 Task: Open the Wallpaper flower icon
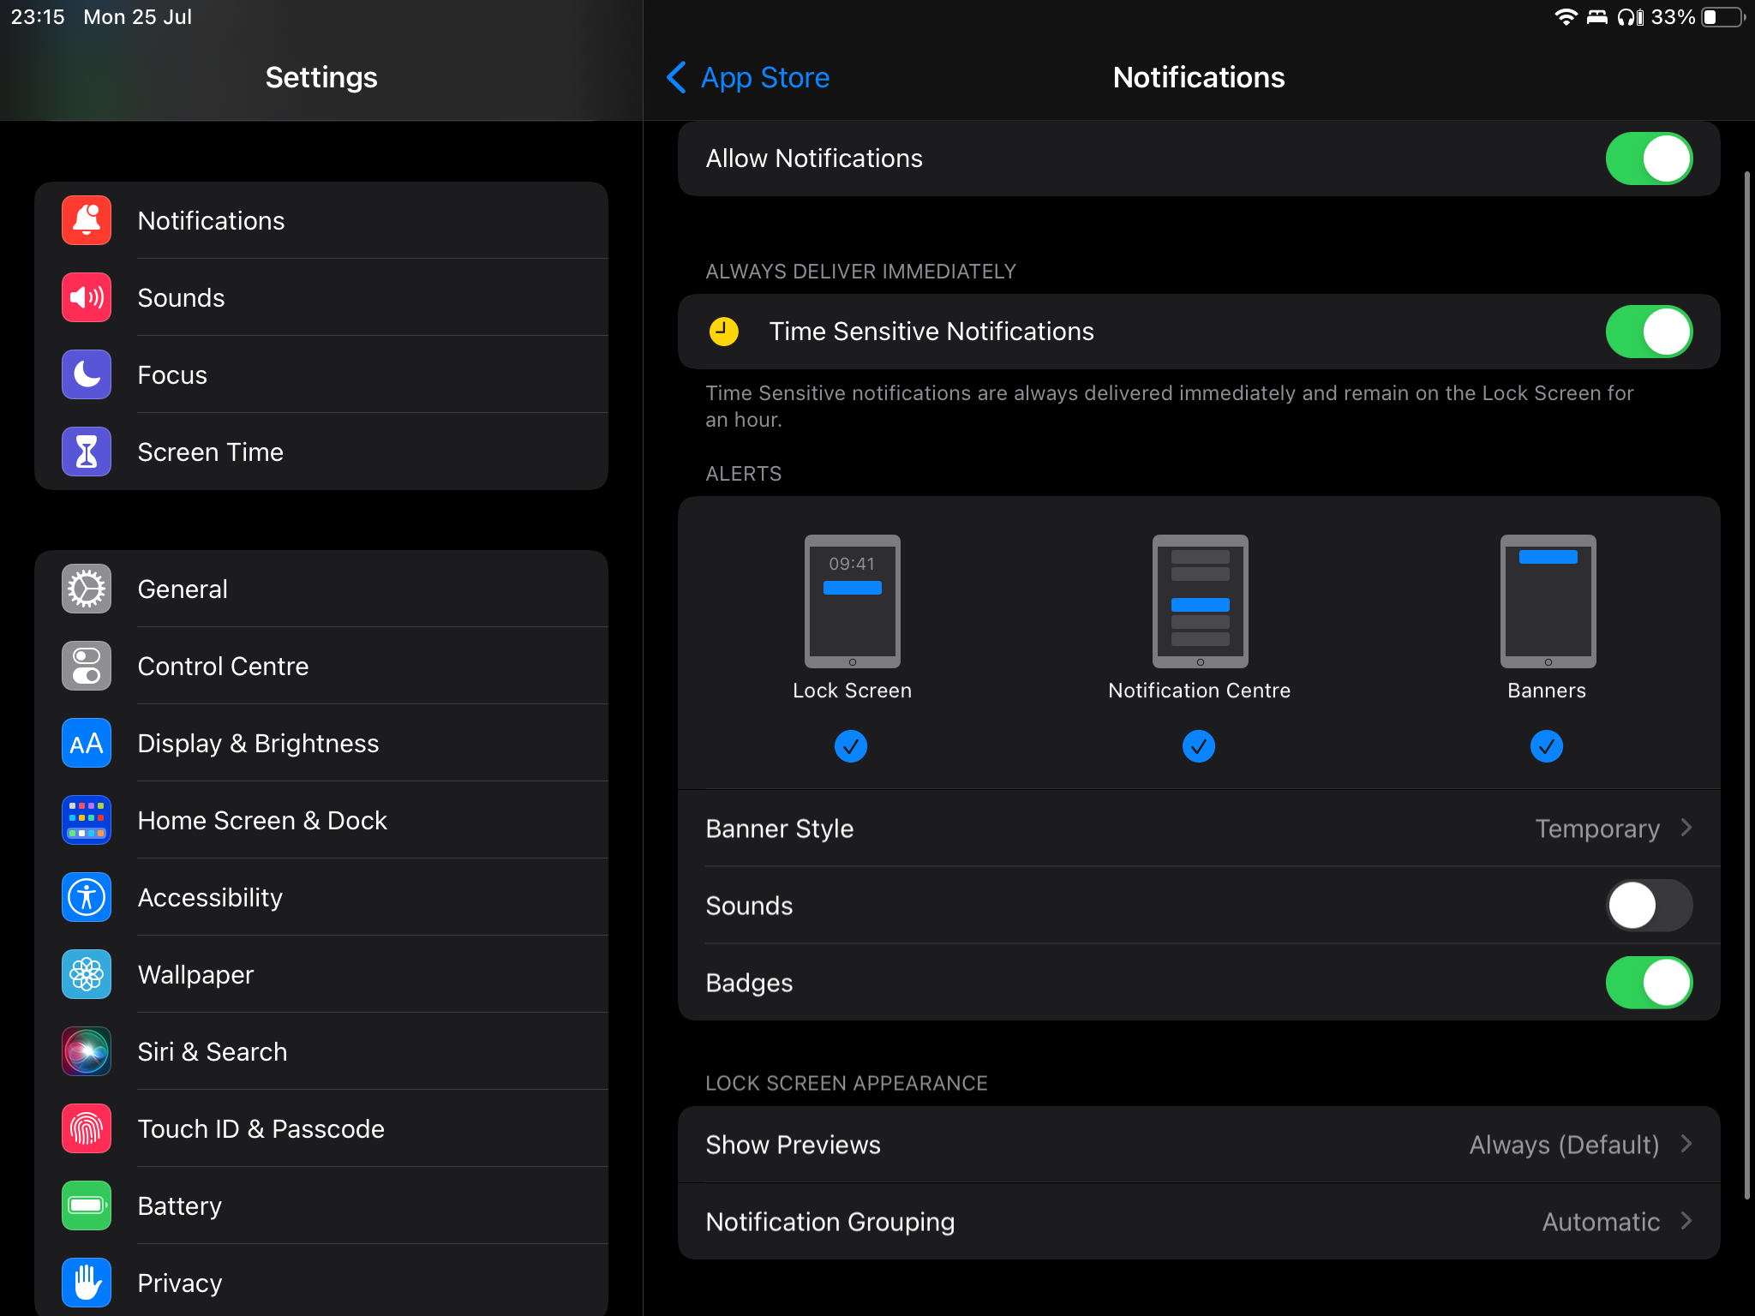click(x=87, y=975)
